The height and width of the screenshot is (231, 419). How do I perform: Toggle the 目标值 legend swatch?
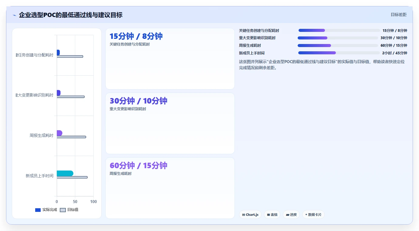point(63,210)
